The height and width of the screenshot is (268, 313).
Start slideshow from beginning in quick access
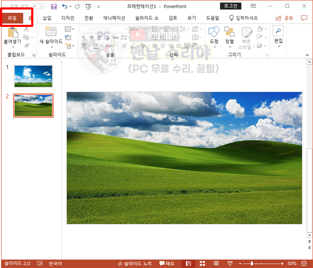pos(88,6)
